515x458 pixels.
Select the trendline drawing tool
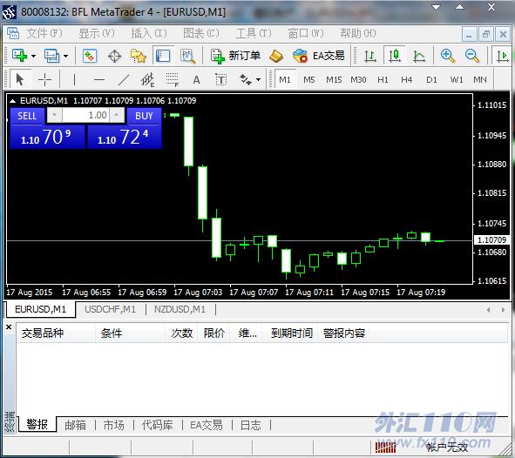click(124, 79)
